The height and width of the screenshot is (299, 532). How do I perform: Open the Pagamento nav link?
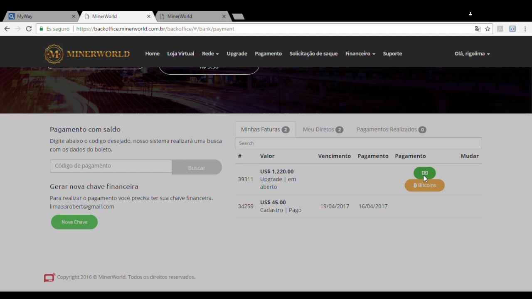(x=268, y=54)
